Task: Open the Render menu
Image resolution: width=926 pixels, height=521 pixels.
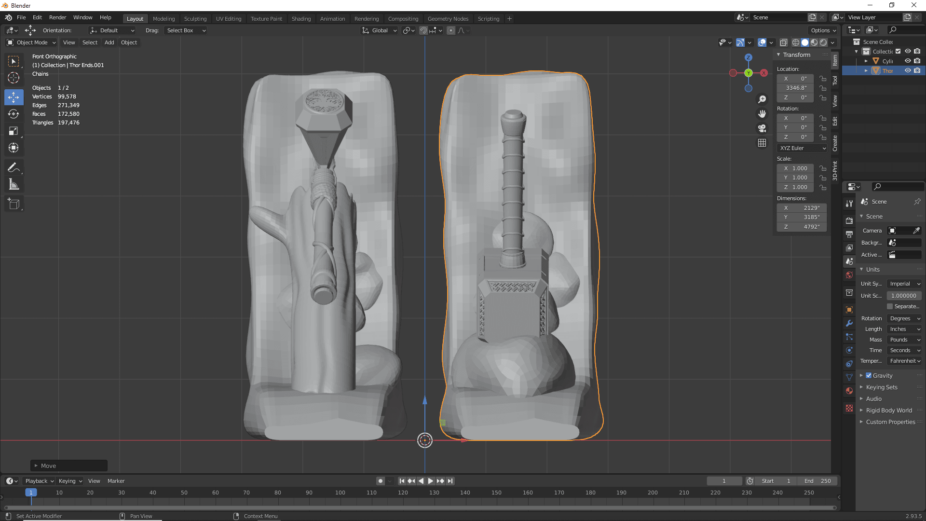Action: click(57, 17)
